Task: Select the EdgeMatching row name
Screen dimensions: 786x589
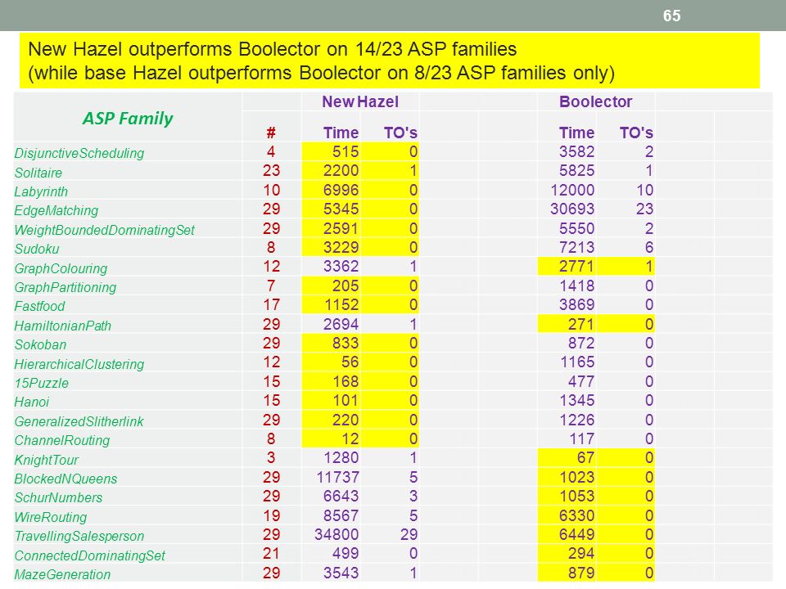Action: (x=56, y=211)
